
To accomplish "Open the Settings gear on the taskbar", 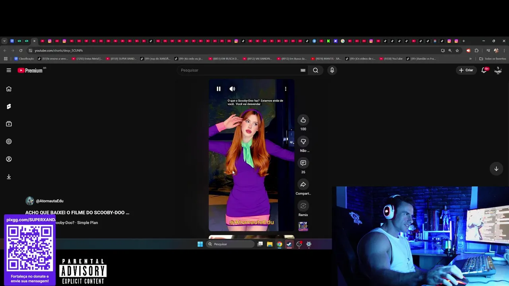I will pos(309,244).
